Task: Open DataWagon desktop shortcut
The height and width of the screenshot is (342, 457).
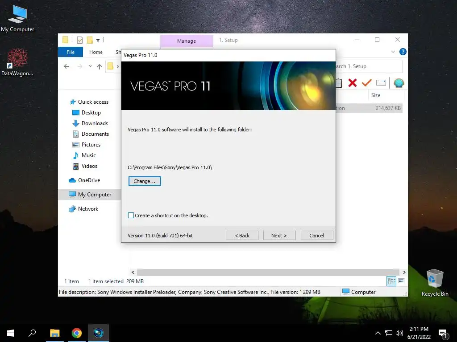Action: [17, 62]
